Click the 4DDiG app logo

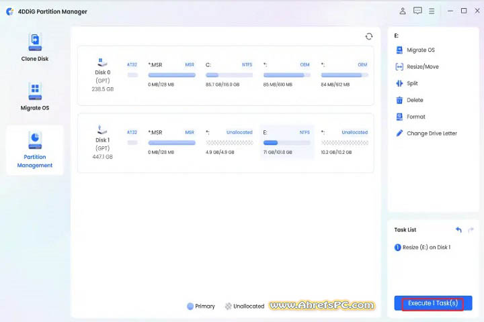click(x=10, y=11)
